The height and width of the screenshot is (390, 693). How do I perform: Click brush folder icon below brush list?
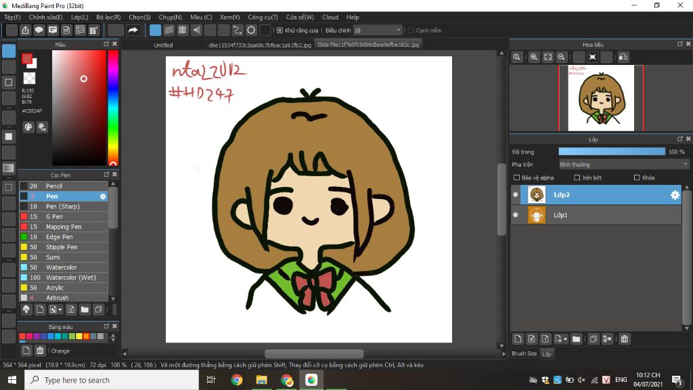tap(85, 309)
